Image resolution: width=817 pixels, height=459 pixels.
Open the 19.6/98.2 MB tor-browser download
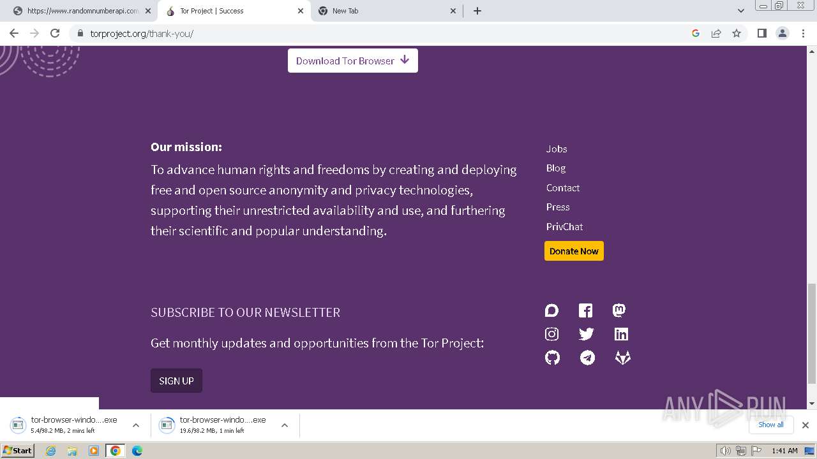click(x=216, y=425)
